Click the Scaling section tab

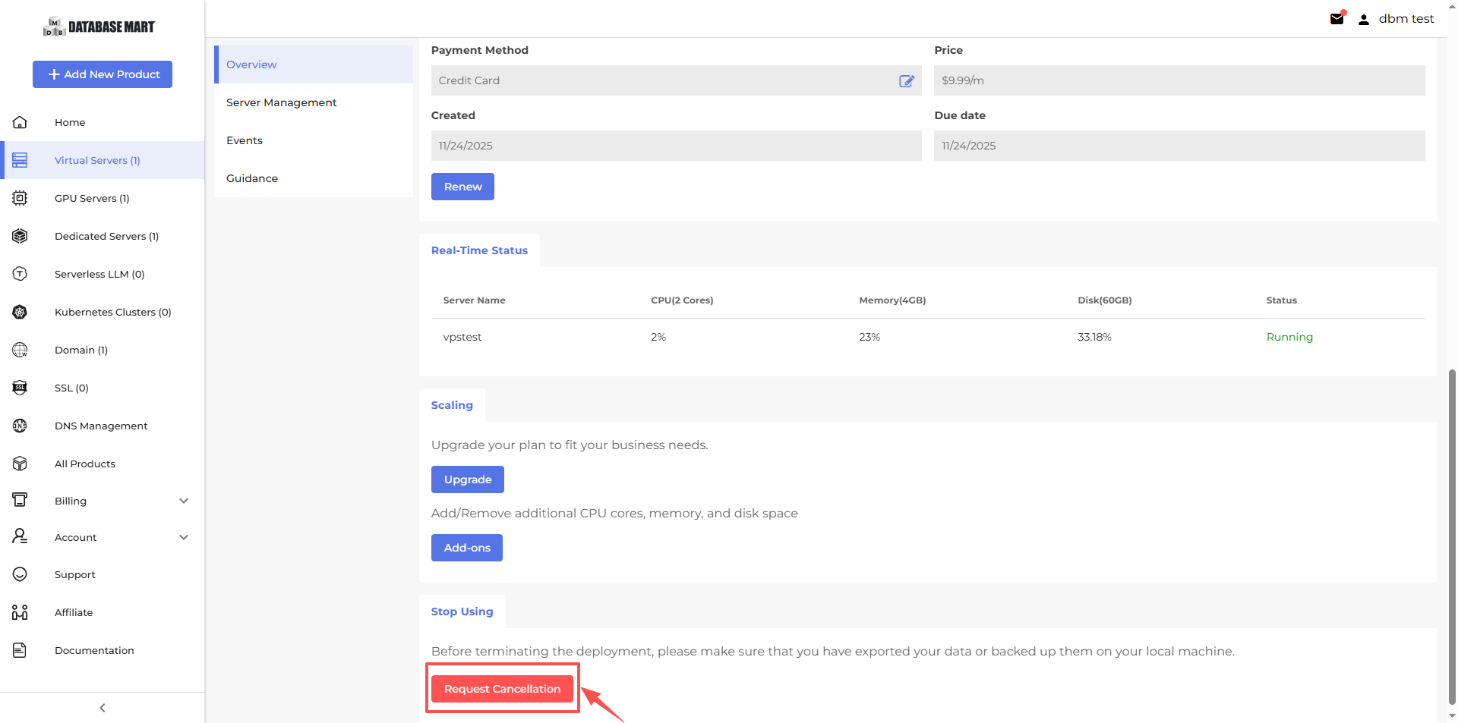452,405
